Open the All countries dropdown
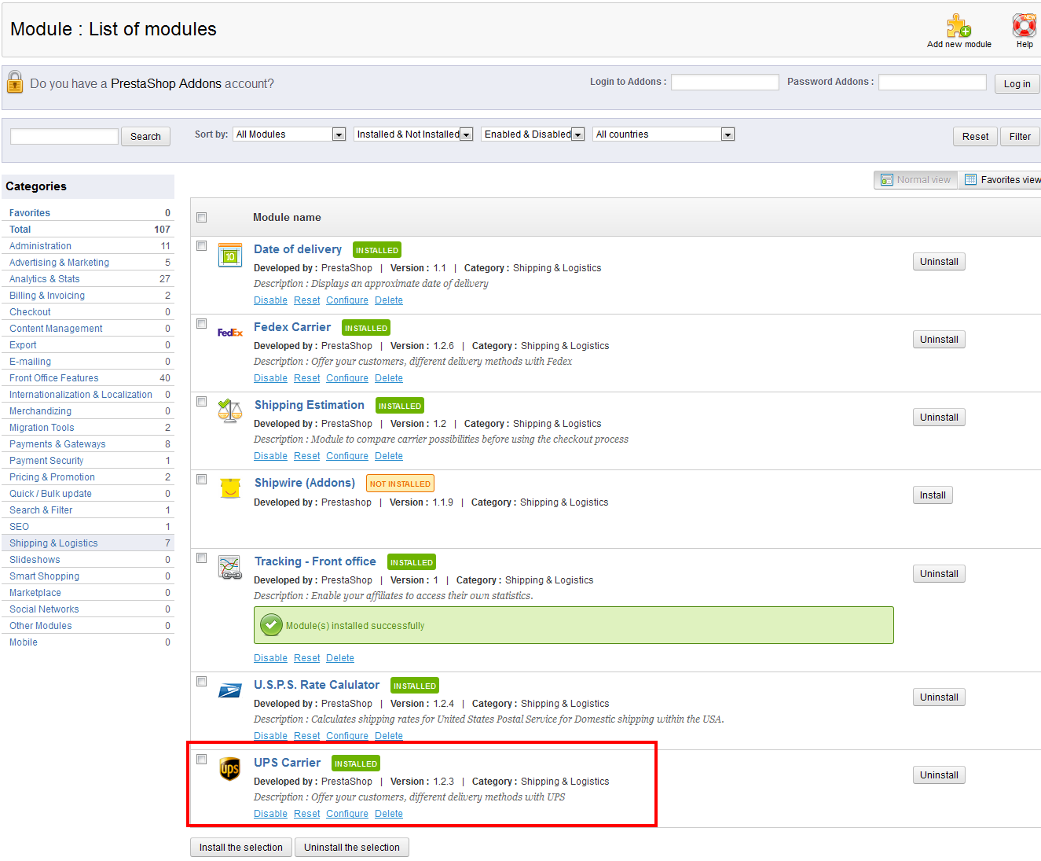Image resolution: width=1041 pixels, height=861 pixels. coord(663,134)
